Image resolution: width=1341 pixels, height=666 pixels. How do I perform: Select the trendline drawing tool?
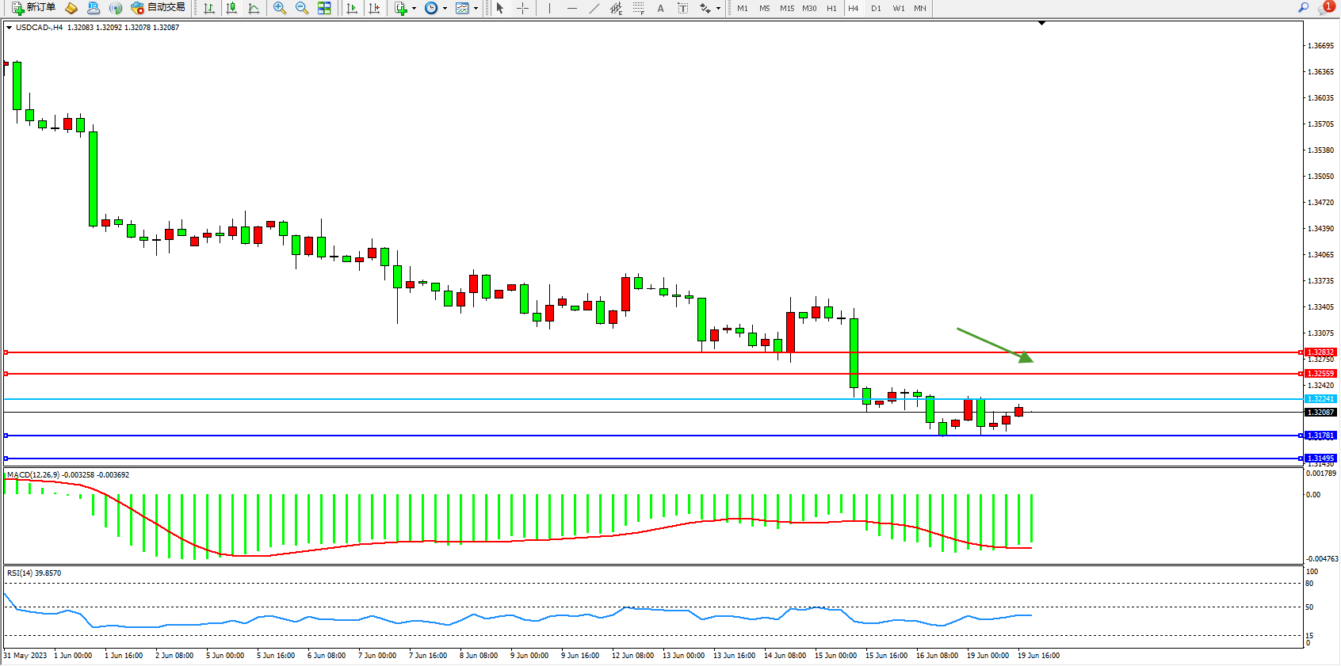[x=594, y=8]
